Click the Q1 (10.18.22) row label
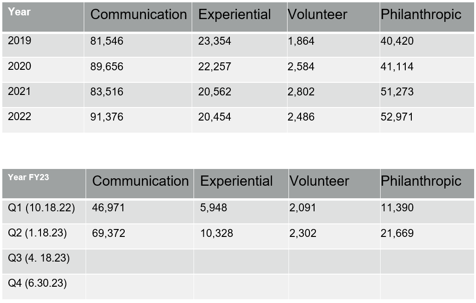Viewport: 476px width, 303px height. 41,208
